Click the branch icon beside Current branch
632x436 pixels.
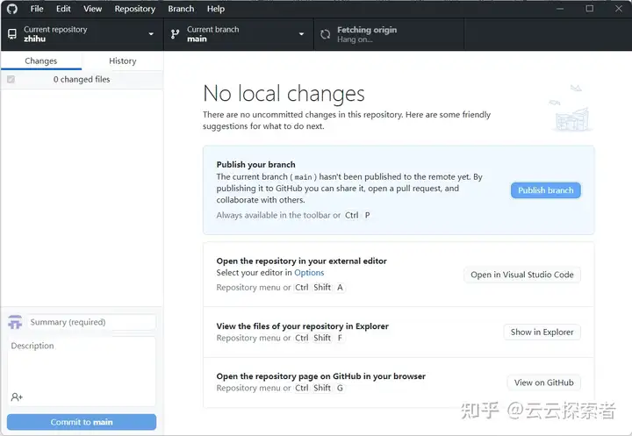175,34
